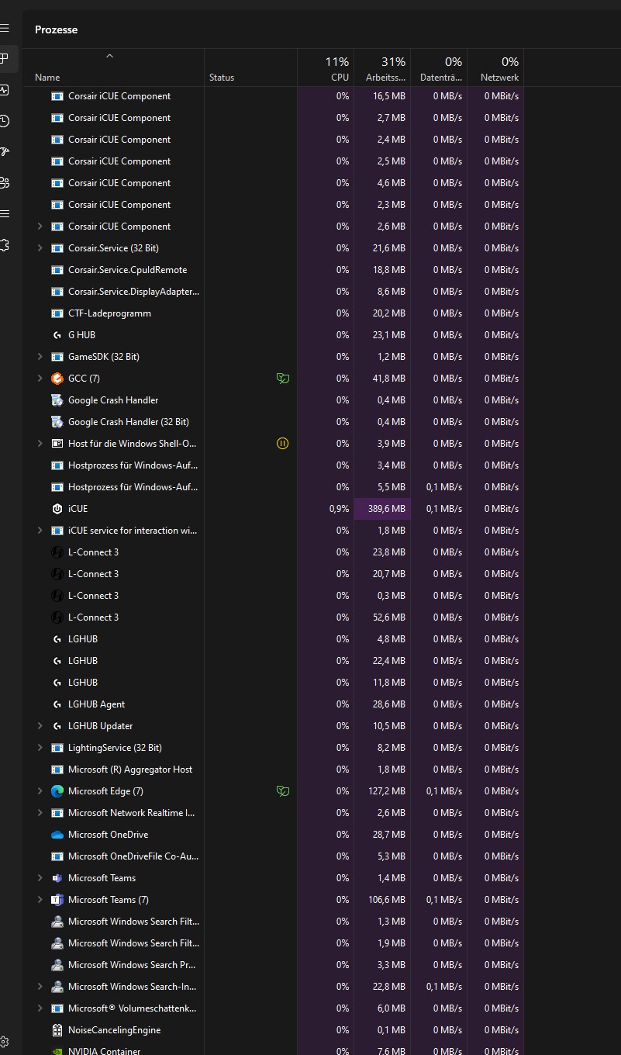621x1055 pixels.
Task: Sort by Arbeitss... memory column header
Action: click(382, 68)
